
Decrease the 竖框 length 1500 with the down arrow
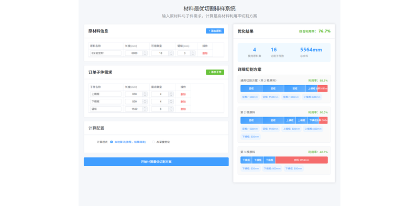pyautogui.click(x=145, y=110)
